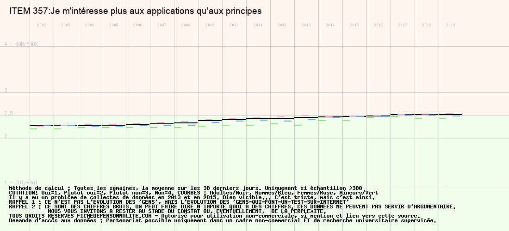The height and width of the screenshot is (231, 509).
Task: Click the 2007 year label
Action: 161,25
